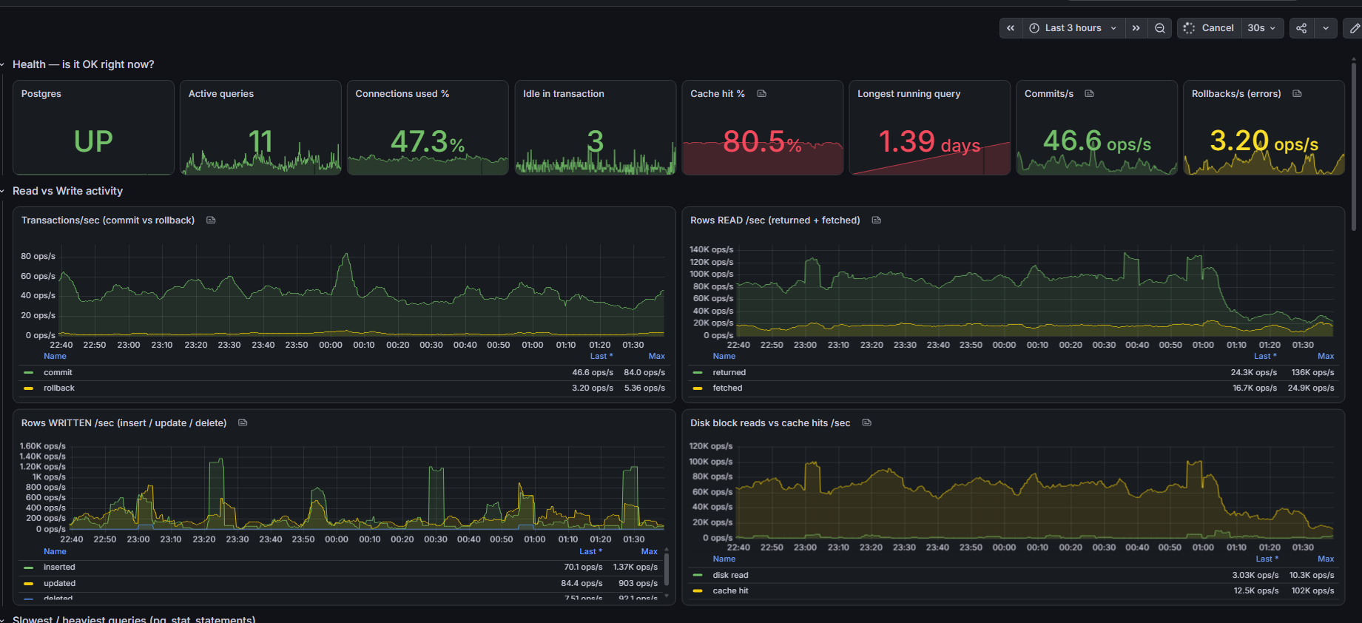Toggle the updated series in Rows WRITTEN legend

click(x=59, y=584)
